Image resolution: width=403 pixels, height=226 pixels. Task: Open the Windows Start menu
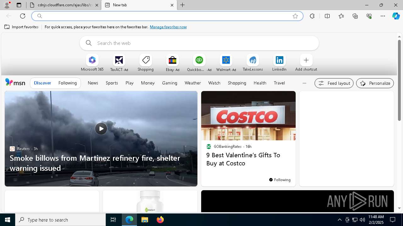[x=8, y=220]
